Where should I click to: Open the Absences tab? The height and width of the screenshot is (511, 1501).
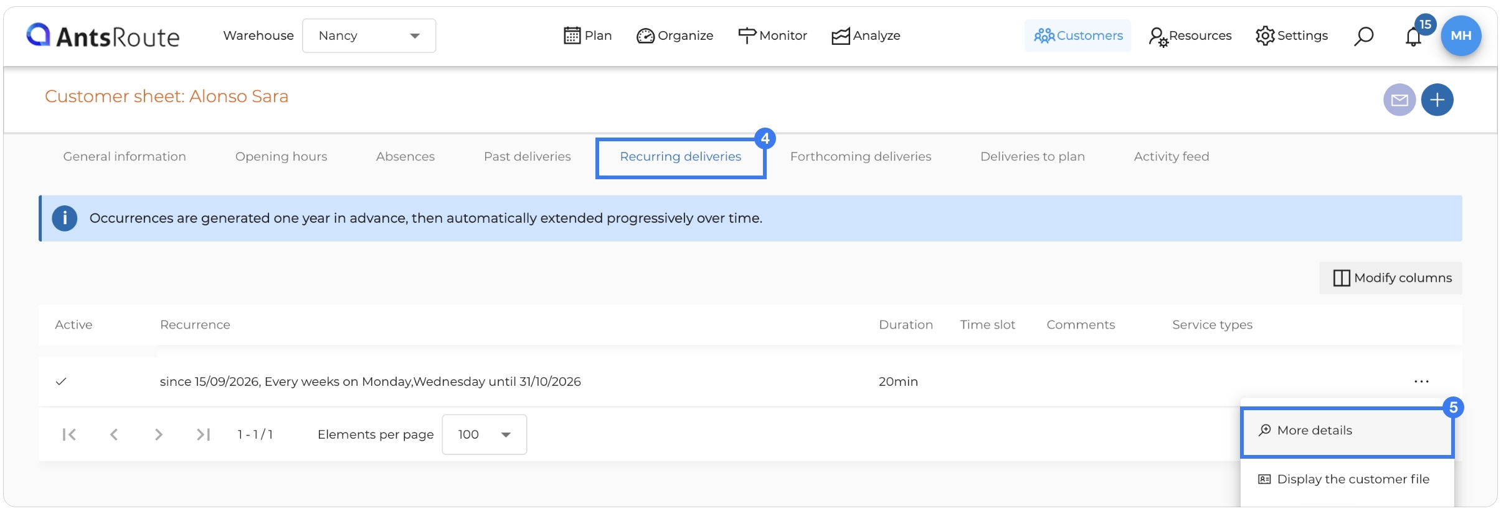point(405,156)
